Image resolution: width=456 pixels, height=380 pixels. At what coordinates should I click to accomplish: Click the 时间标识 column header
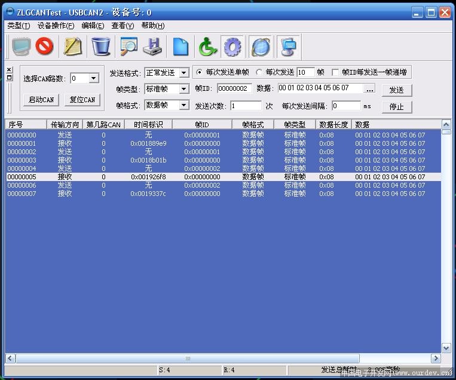click(x=149, y=124)
